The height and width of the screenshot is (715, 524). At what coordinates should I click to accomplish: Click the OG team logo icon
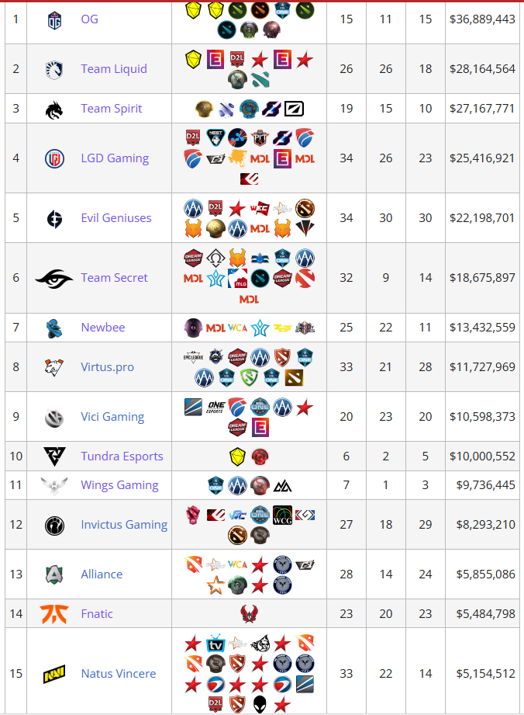coord(54,20)
